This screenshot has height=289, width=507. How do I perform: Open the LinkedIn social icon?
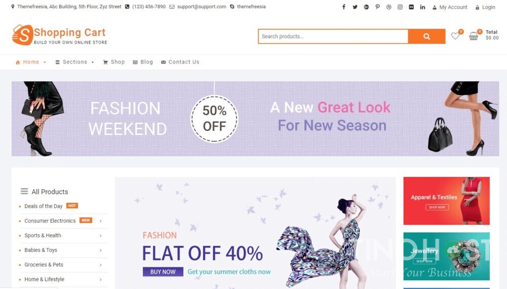423,7
